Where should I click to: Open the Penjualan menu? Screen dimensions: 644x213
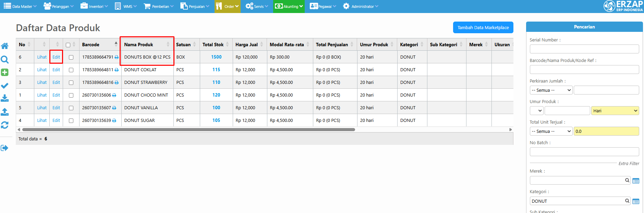coord(194,6)
